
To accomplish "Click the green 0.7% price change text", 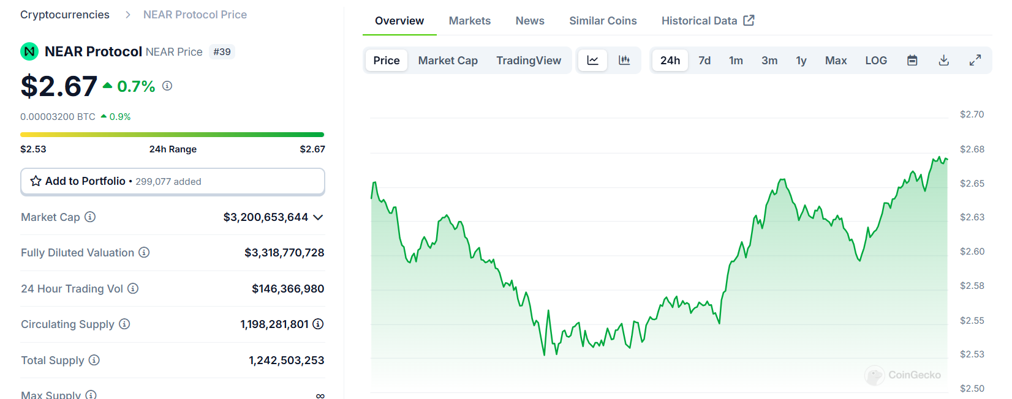I will point(136,86).
